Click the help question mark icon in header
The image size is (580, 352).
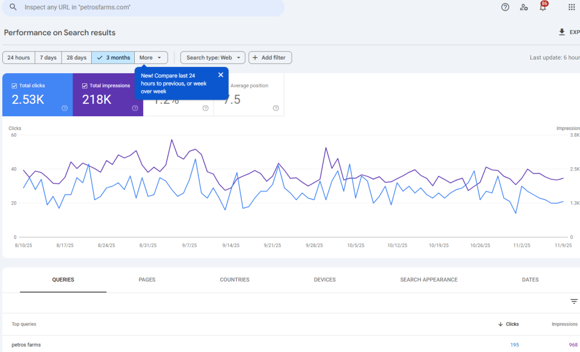[x=505, y=7]
